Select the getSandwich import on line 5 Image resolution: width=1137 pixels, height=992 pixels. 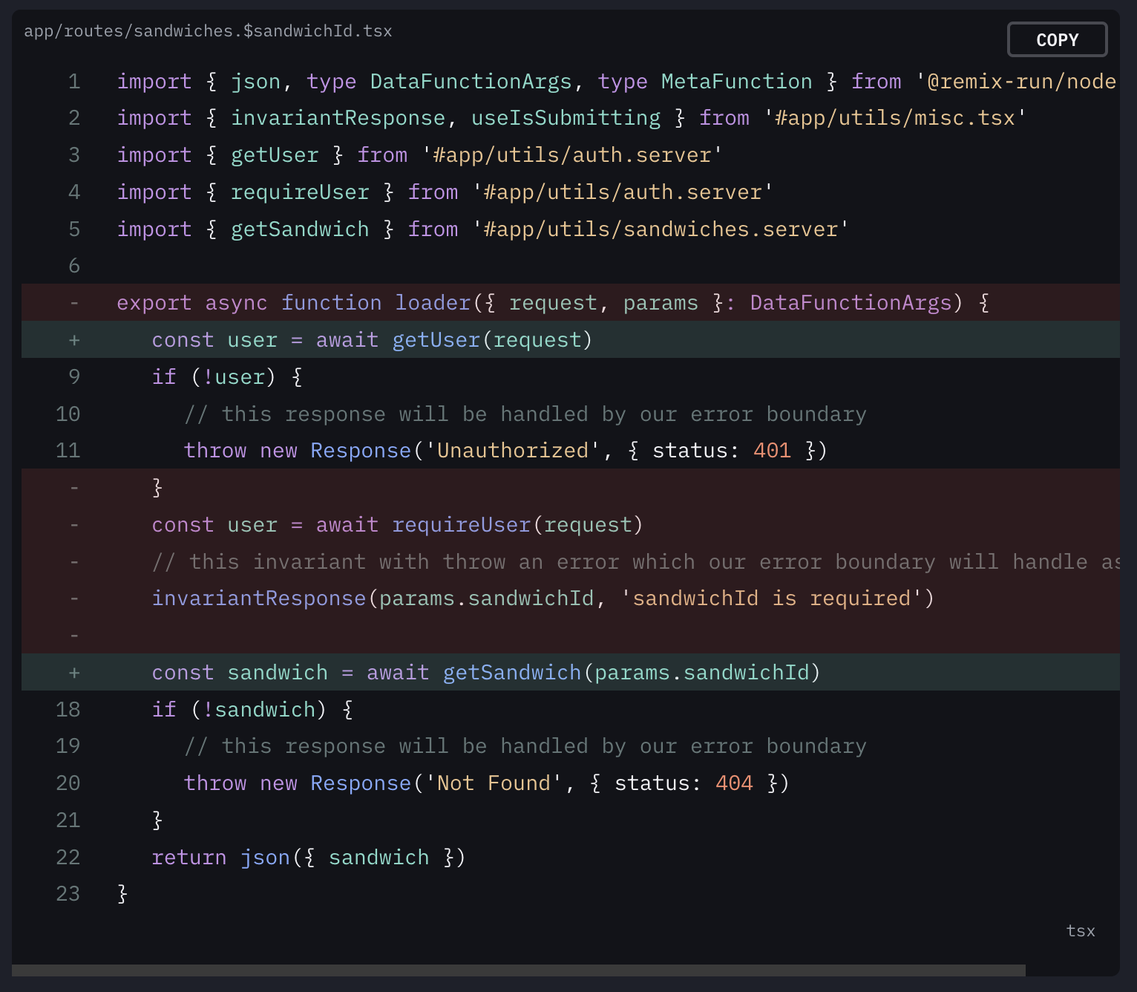[299, 229]
